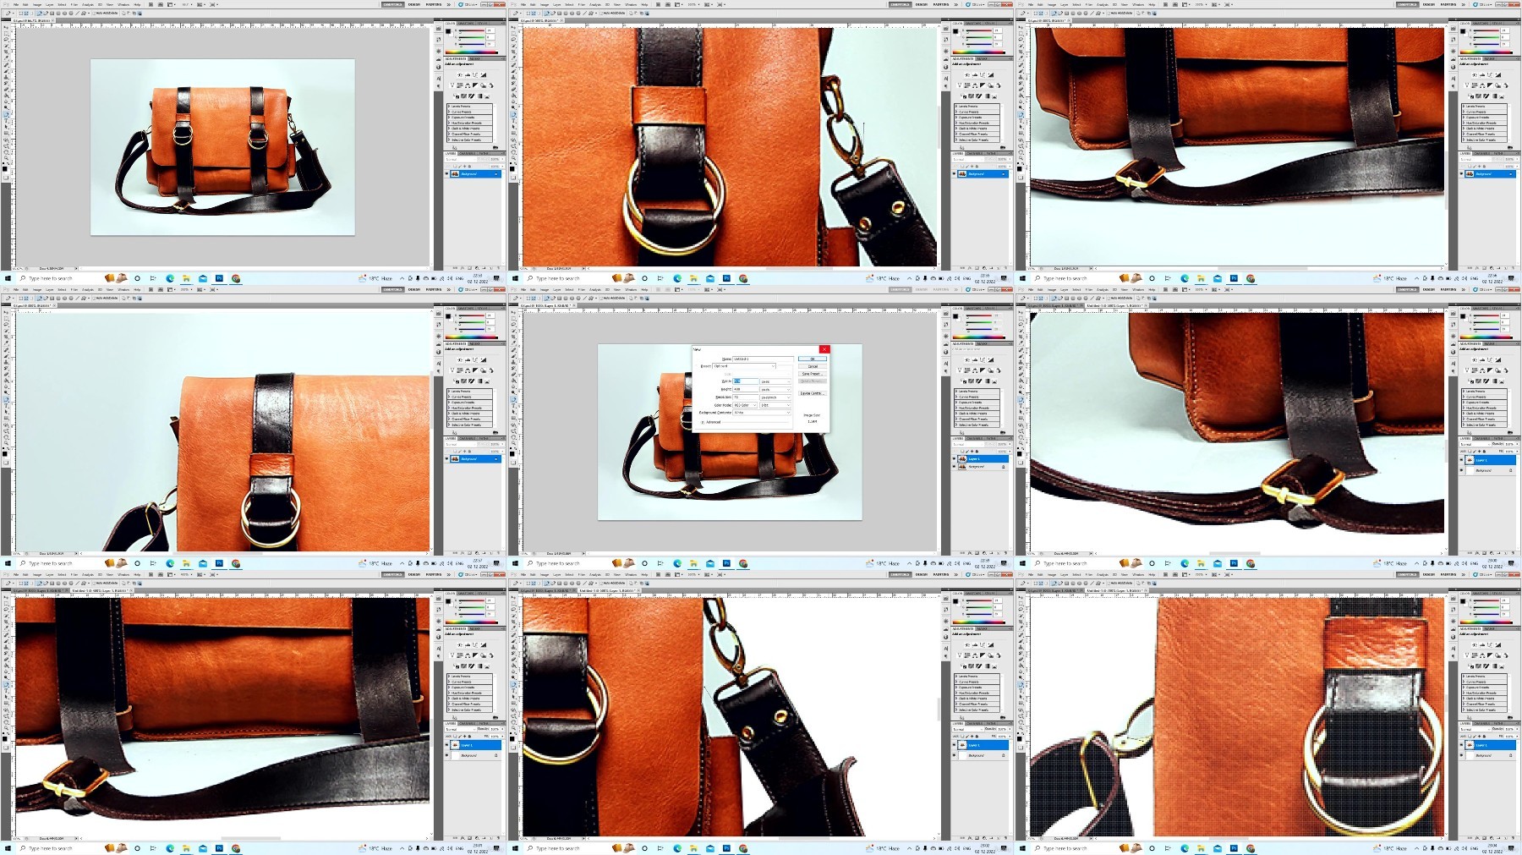1522x855 pixels.
Task: Add Black & White adjustment in top-right screenshot
Action: point(1490,85)
